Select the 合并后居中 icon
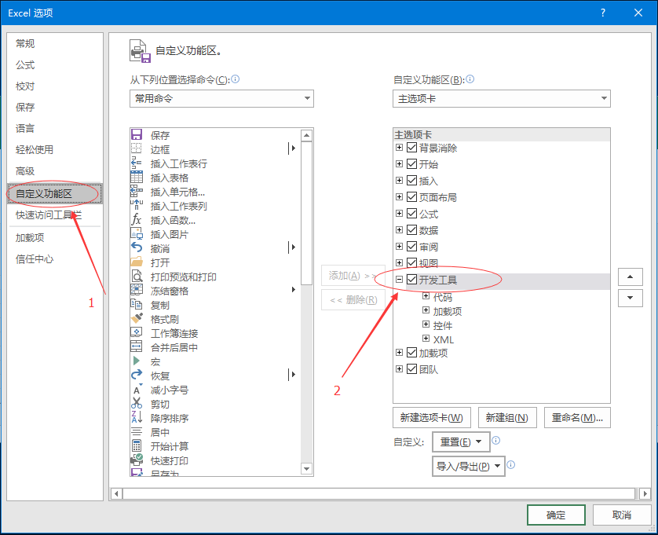Image resolution: width=658 pixels, height=535 pixels. [x=137, y=347]
